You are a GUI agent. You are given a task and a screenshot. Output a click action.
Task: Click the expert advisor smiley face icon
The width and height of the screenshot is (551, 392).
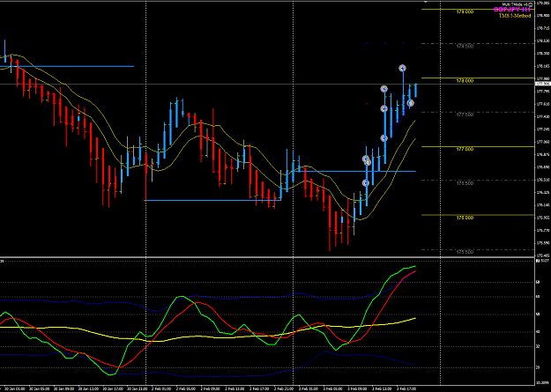(530, 4)
